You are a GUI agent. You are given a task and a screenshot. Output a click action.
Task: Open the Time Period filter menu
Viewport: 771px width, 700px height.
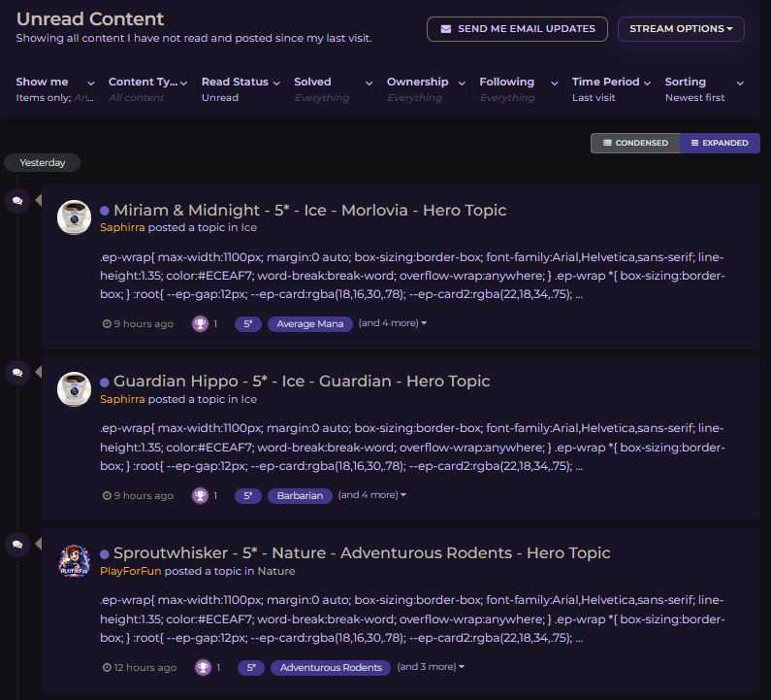(611, 89)
